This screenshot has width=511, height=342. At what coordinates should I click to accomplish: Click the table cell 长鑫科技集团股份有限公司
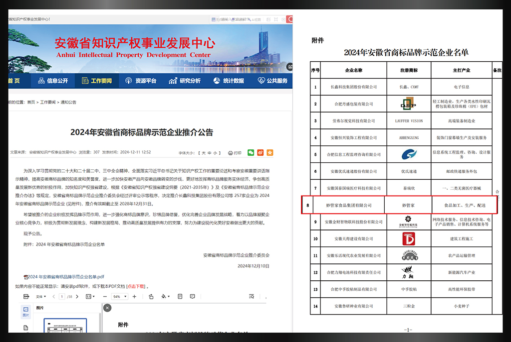pos(354,87)
